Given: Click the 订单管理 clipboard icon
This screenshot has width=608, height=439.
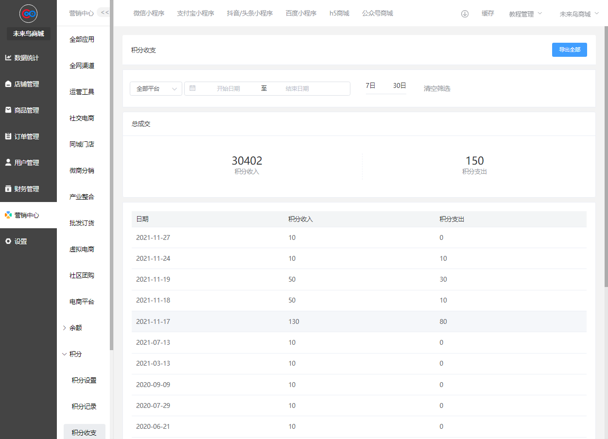Looking at the screenshot, I should (x=8, y=136).
